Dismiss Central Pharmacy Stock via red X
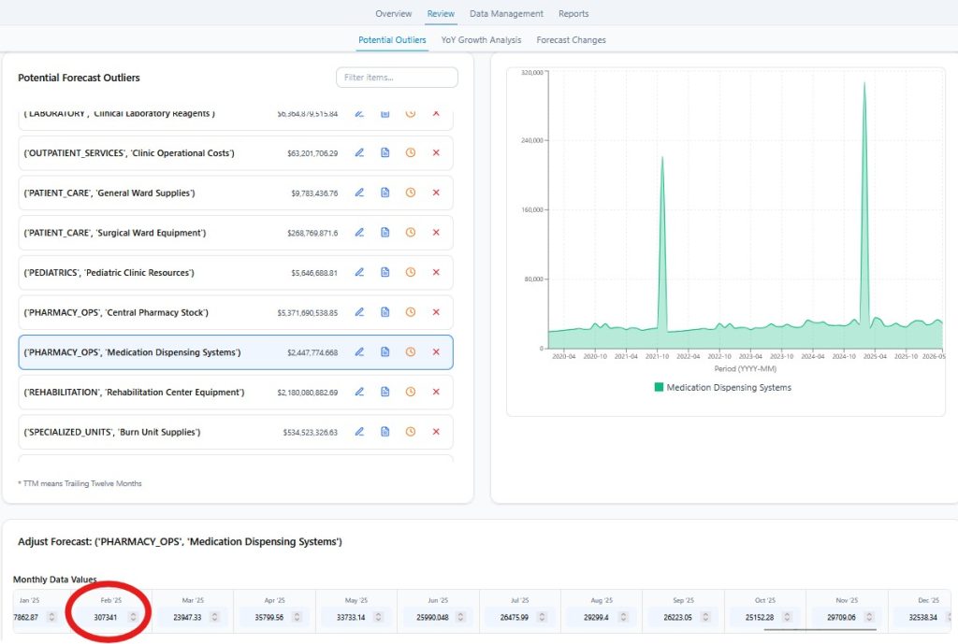958x644 pixels. coord(436,312)
